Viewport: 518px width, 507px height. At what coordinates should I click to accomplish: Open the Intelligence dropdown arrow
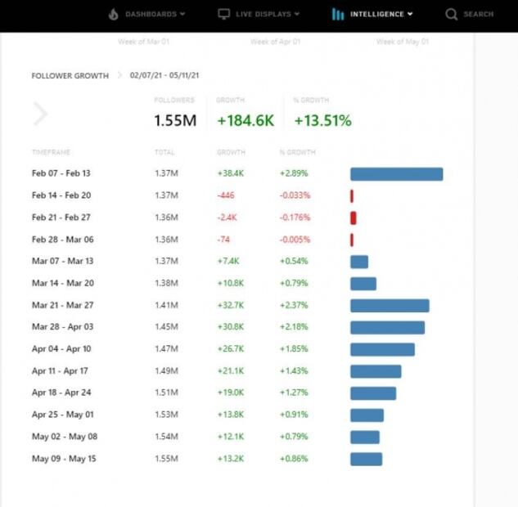[409, 14]
